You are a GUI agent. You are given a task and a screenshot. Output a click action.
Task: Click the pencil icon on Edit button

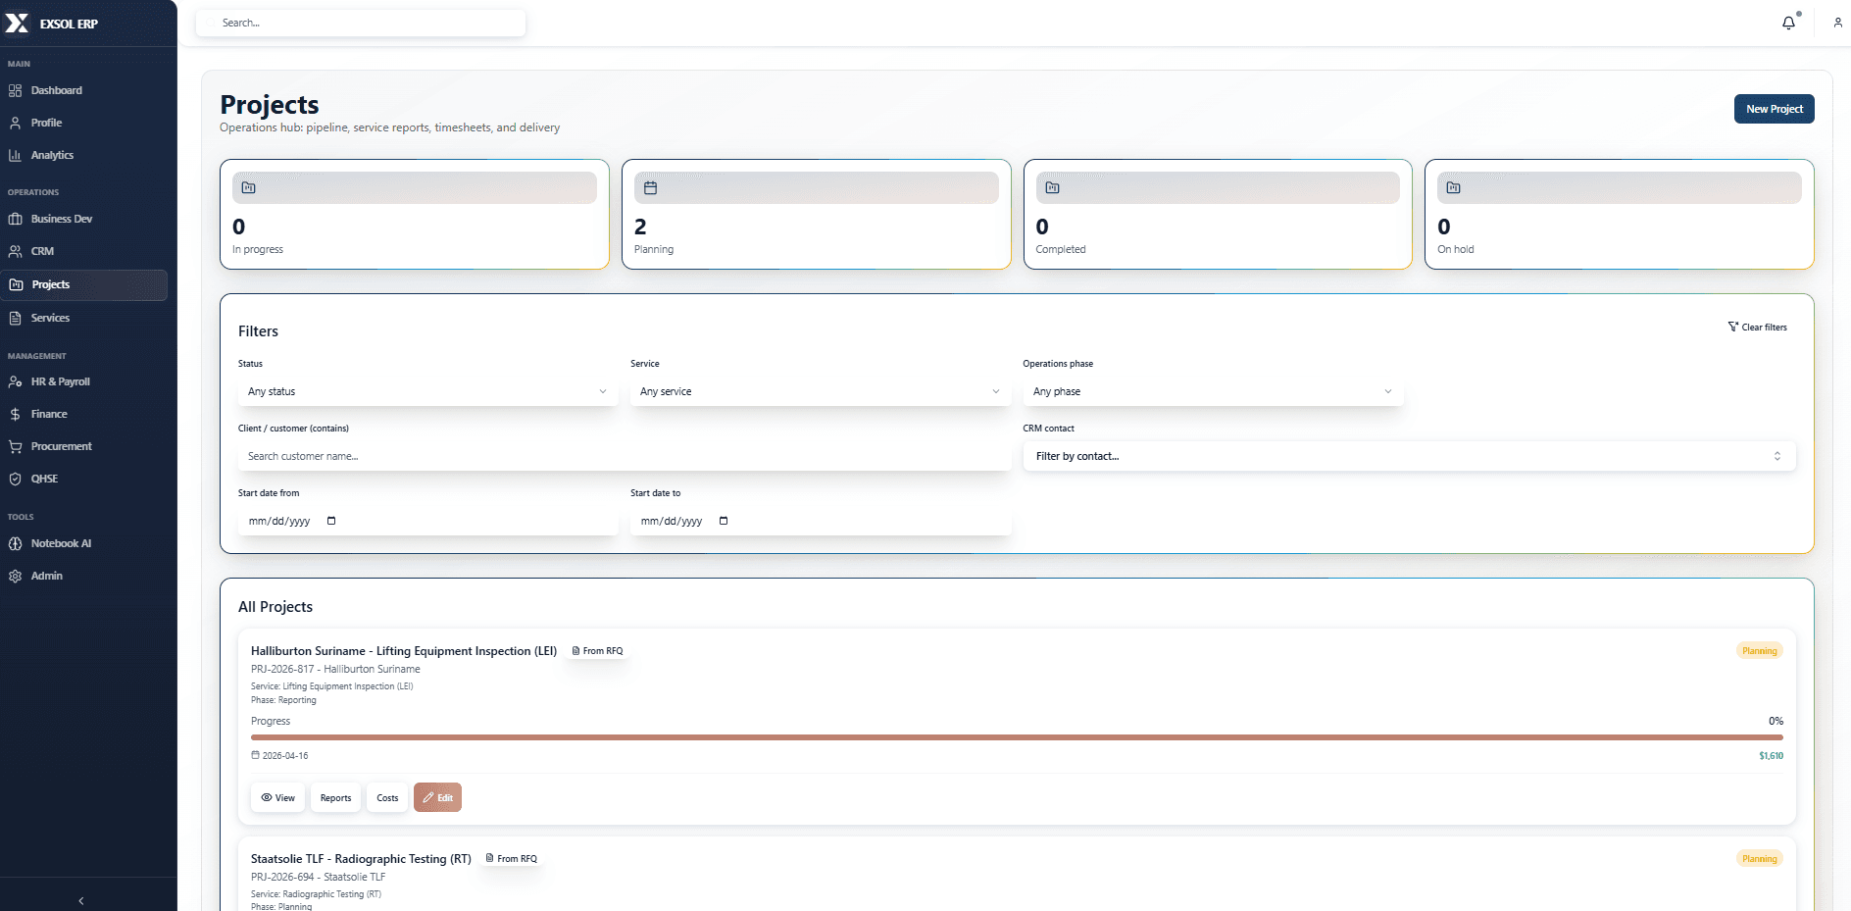pyautogui.click(x=428, y=797)
